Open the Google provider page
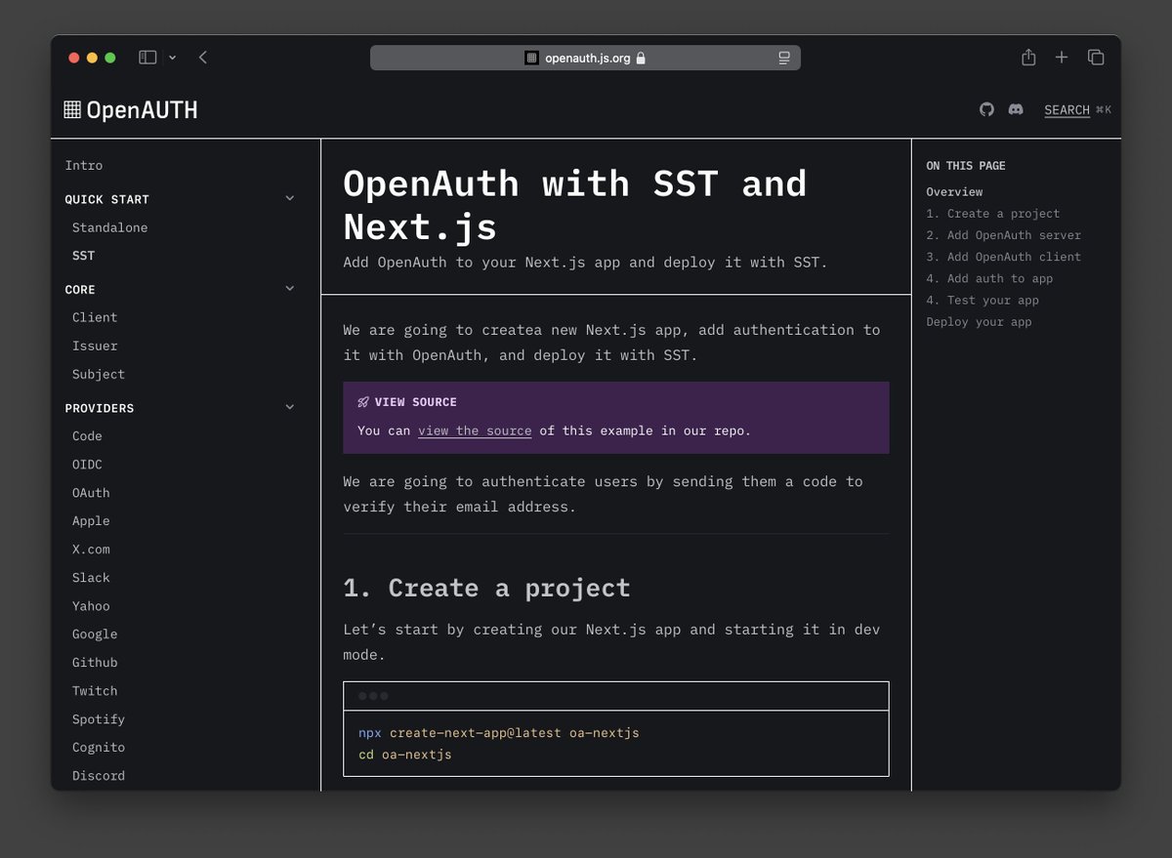Image resolution: width=1172 pixels, height=858 pixels. [95, 634]
